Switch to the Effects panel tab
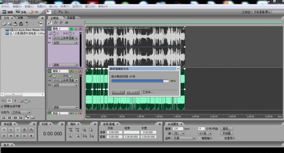 (x=20, y=18)
